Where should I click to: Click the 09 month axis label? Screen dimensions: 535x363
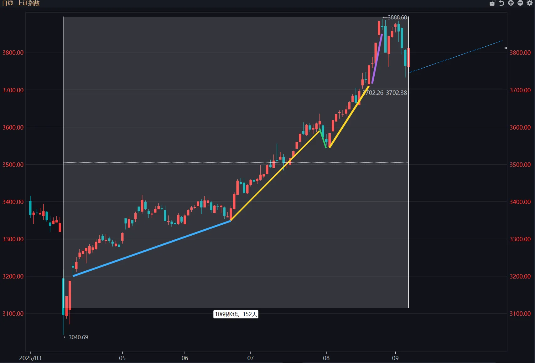[x=395, y=358]
